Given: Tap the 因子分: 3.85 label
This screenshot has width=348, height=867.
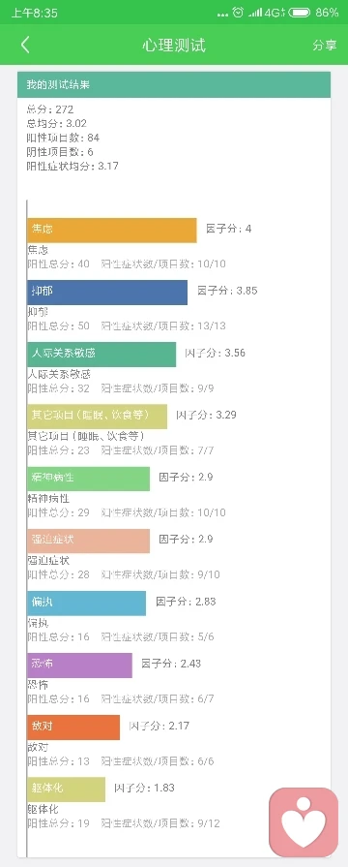Looking at the screenshot, I should click(x=227, y=291).
